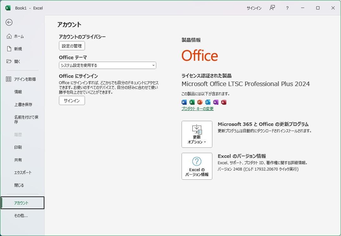
Task: Click 設定の管理 under account privacy
Action: pos(72,46)
